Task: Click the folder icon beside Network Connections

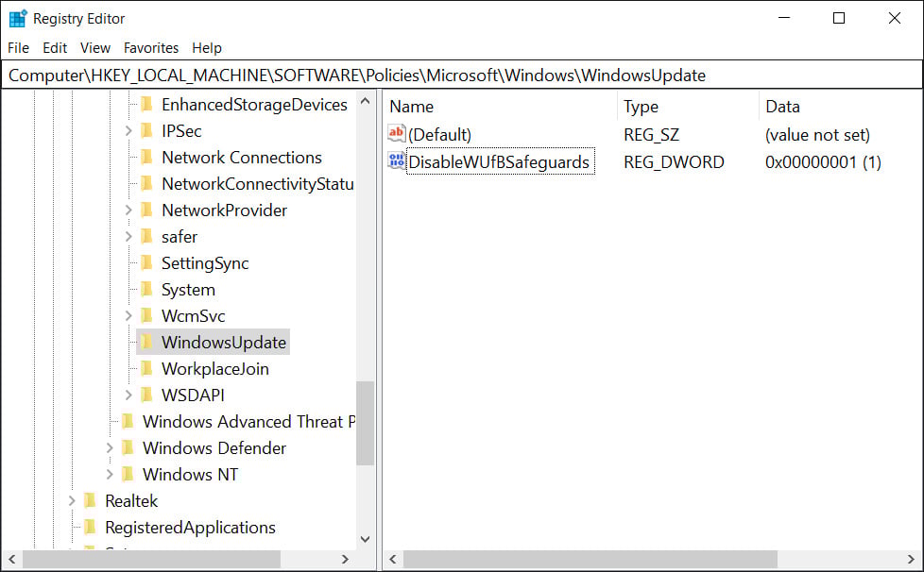Action: click(146, 157)
